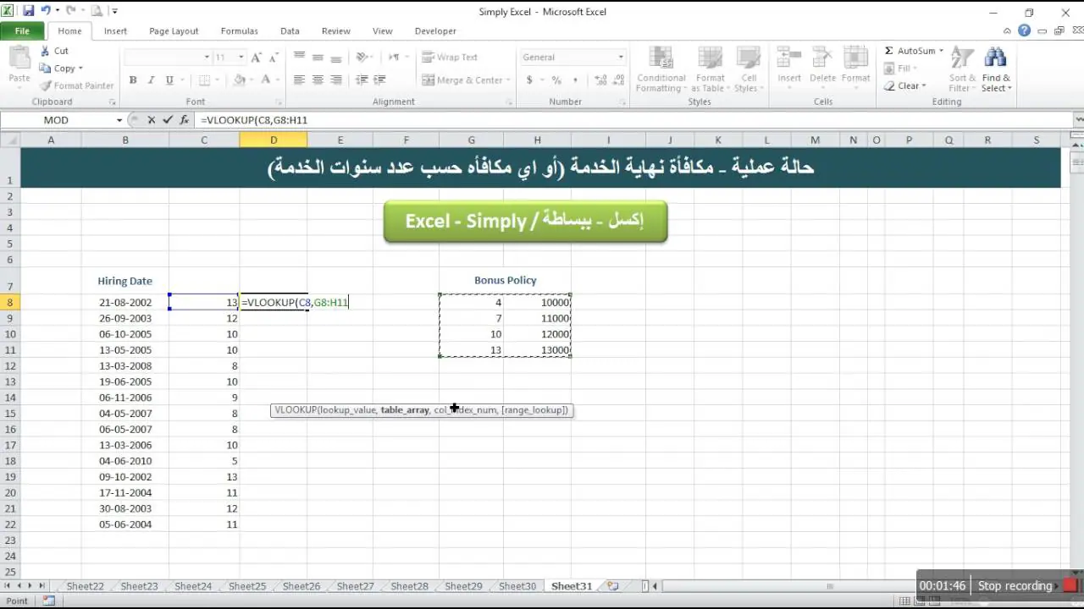This screenshot has height=609, width=1084.
Task: Open the font size dropdown
Action: pos(241,58)
